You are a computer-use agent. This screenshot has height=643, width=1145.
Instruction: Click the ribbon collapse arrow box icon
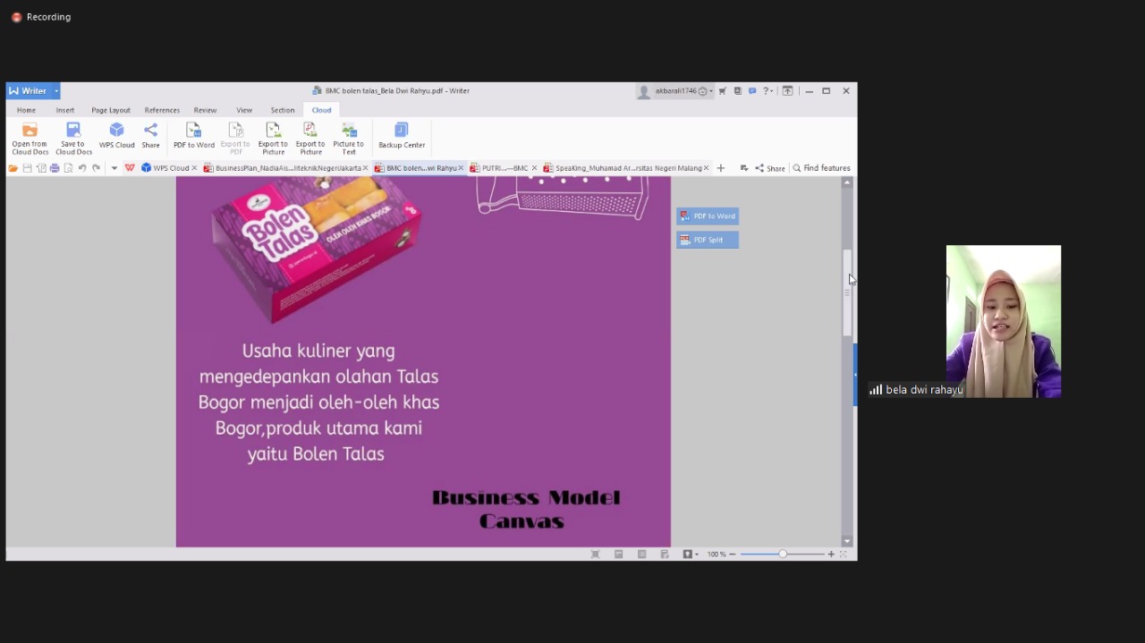pyautogui.click(x=787, y=91)
